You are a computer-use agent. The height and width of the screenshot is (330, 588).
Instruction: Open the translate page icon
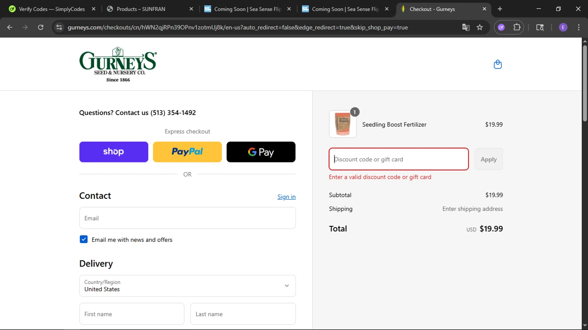coord(466,27)
